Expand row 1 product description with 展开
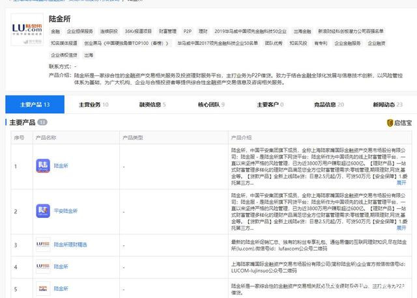Screen dimensions: 417x298 point(401,183)
